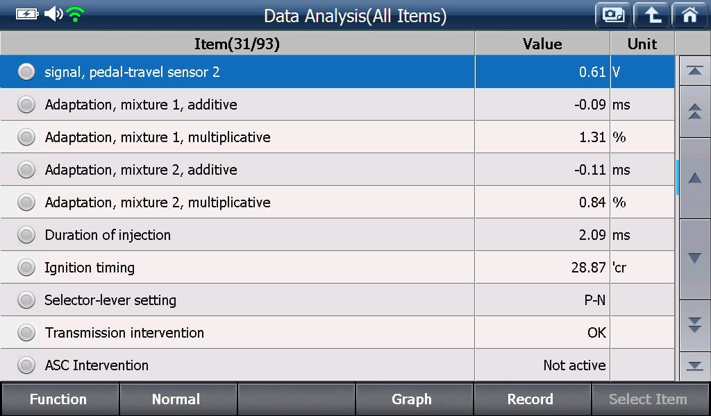Click the page-up double arrow
711x416 pixels.
(694, 112)
